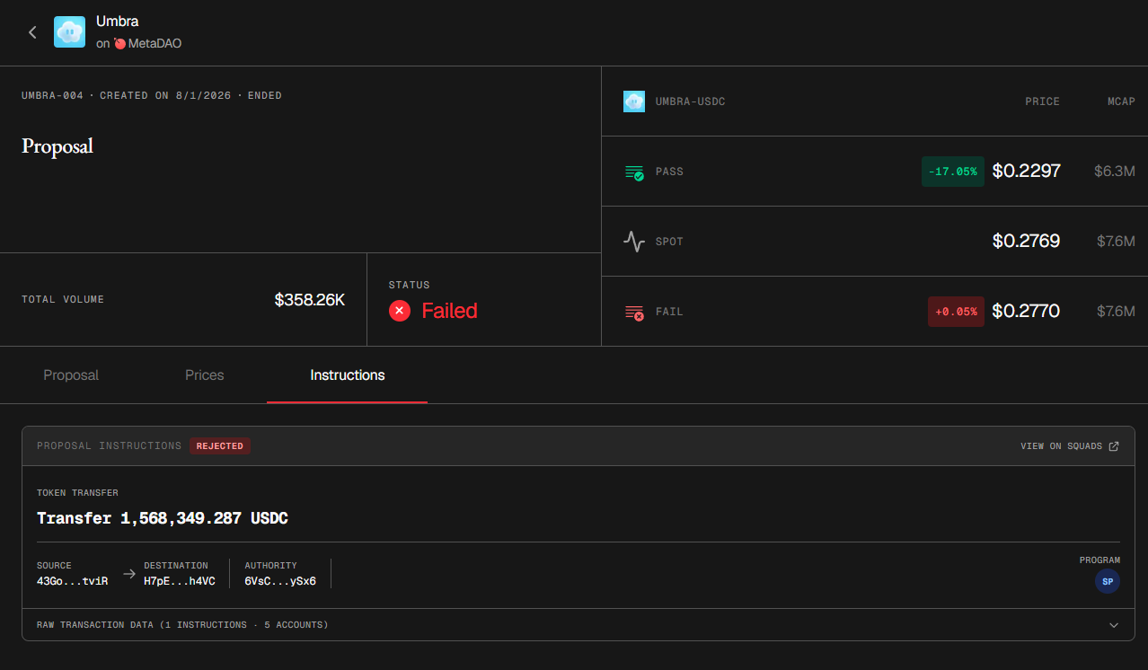The height and width of the screenshot is (670, 1148).
Task: Click source address 43Go...tviR
Action: [x=72, y=581]
